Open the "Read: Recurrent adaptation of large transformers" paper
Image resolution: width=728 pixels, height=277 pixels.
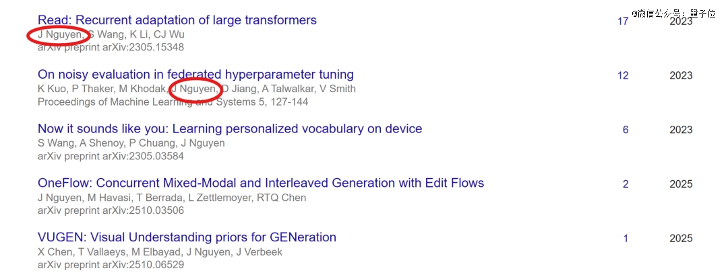(177, 20)
